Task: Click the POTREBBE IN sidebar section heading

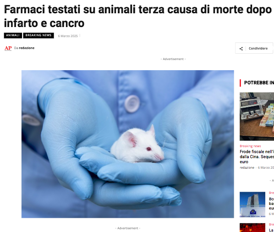Action: pos(259,83)
